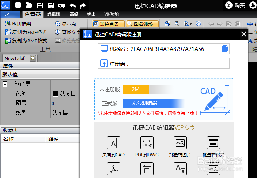This screenshot has width=257, height=178.
Task: Click the 批量转格式 icon
Action: click(213, 143)
